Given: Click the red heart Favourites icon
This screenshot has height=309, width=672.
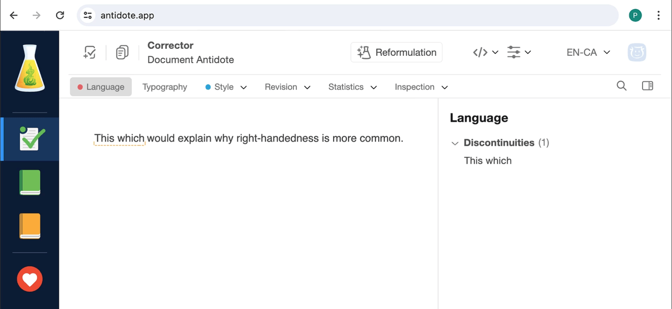Looking at the screenshot, I should pos(30,279).
